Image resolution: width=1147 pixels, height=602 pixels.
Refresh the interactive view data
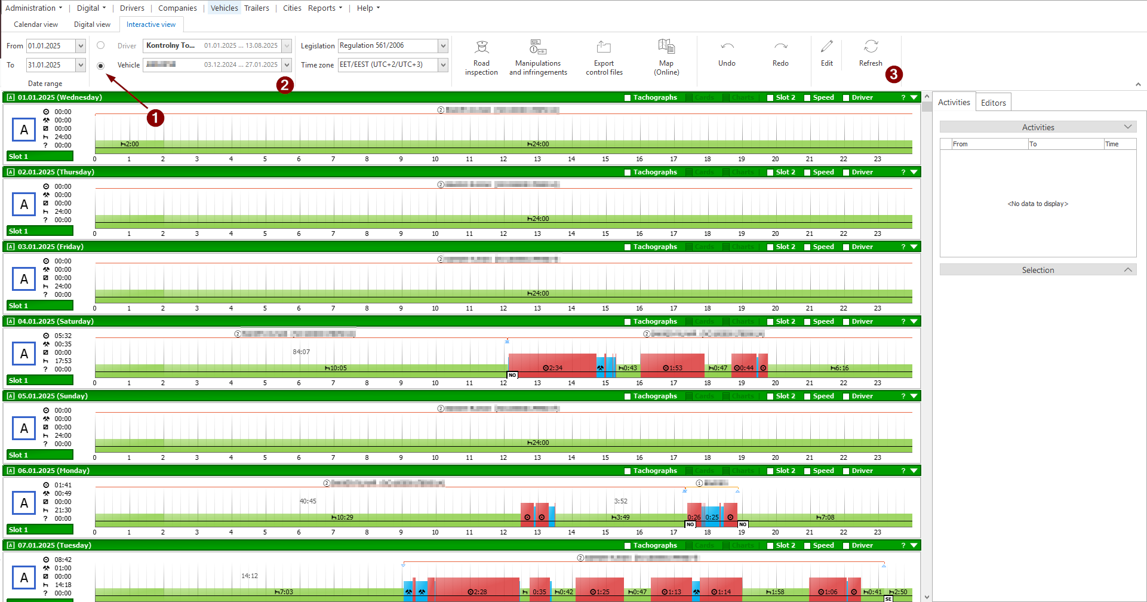[x=871, y=54]
